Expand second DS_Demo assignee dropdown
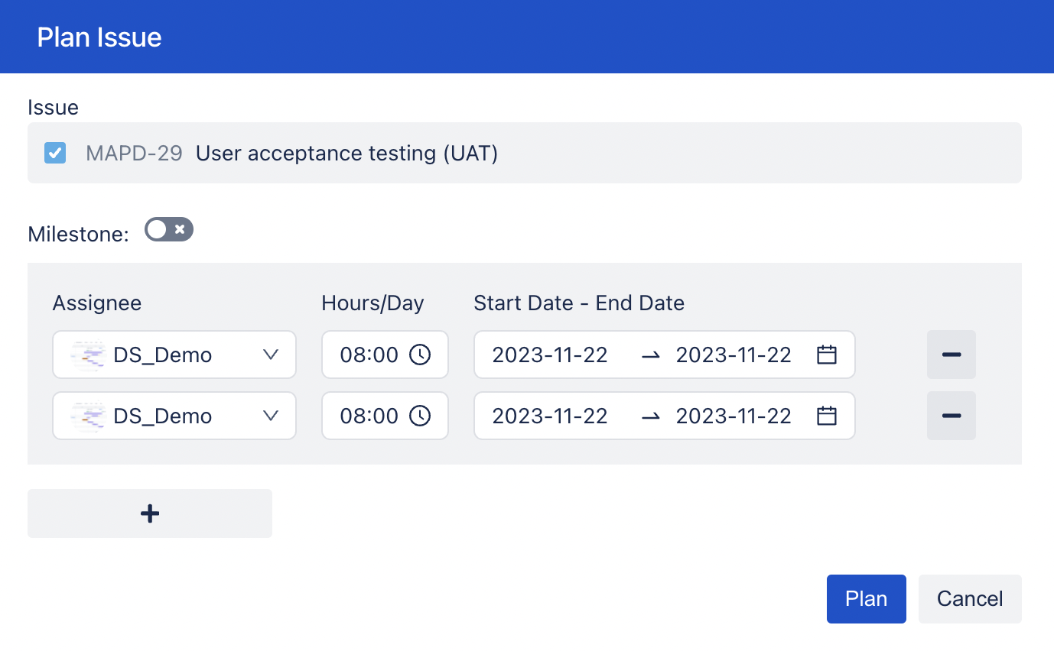The width and height of the screenshot is (1054, 651). click(x=174, y=416)
